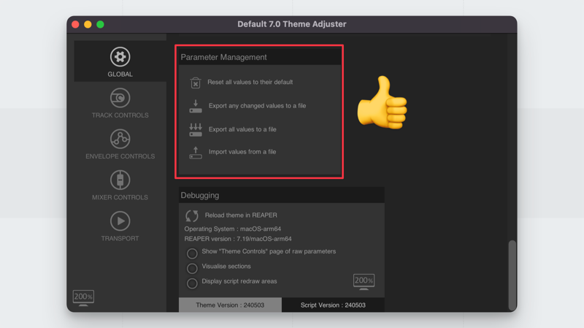The height and width of the screenshot is (328, 584).
Task: Select the MIXER CONTROLS label
Action: [120, 197]
